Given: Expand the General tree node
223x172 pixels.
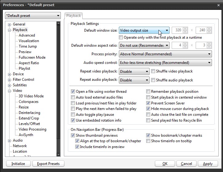Looking at the screenshot, I should (10, 25).
